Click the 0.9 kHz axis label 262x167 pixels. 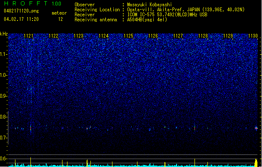point(3,96)
